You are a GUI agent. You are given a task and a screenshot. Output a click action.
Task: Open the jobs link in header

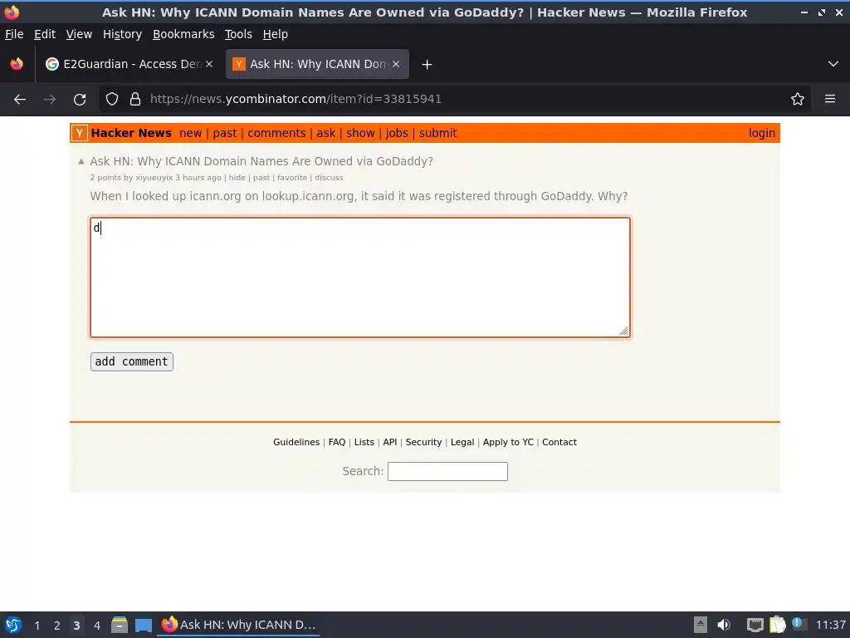pyautogui.click(x=397, y=133)
